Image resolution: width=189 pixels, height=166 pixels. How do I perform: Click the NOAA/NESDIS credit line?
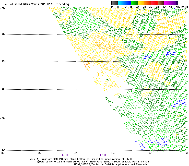tap(110, 164)
